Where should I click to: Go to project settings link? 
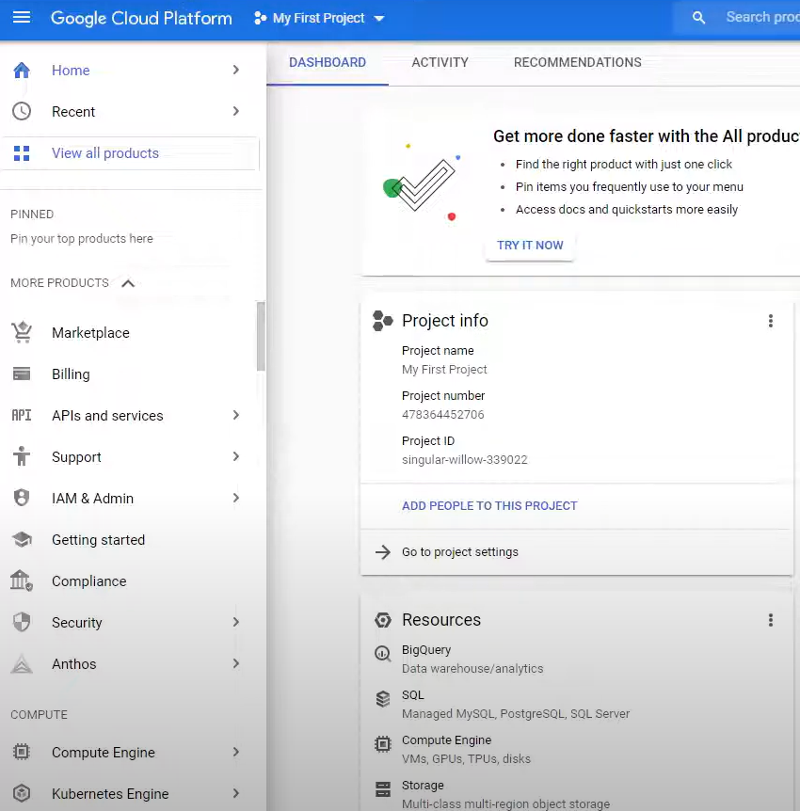click(459, 552)
